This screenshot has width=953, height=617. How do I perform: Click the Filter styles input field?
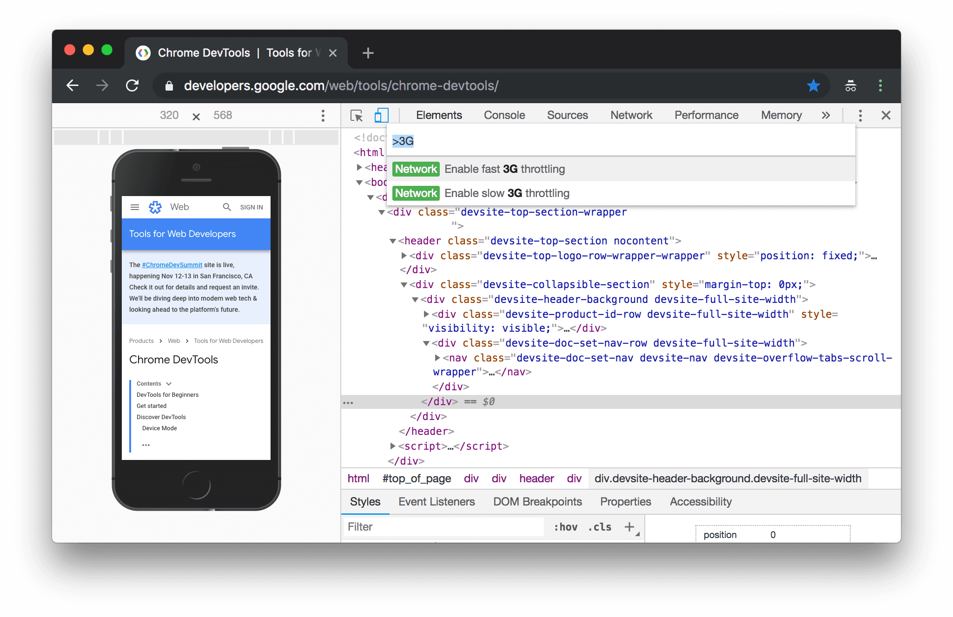point(444,527)
